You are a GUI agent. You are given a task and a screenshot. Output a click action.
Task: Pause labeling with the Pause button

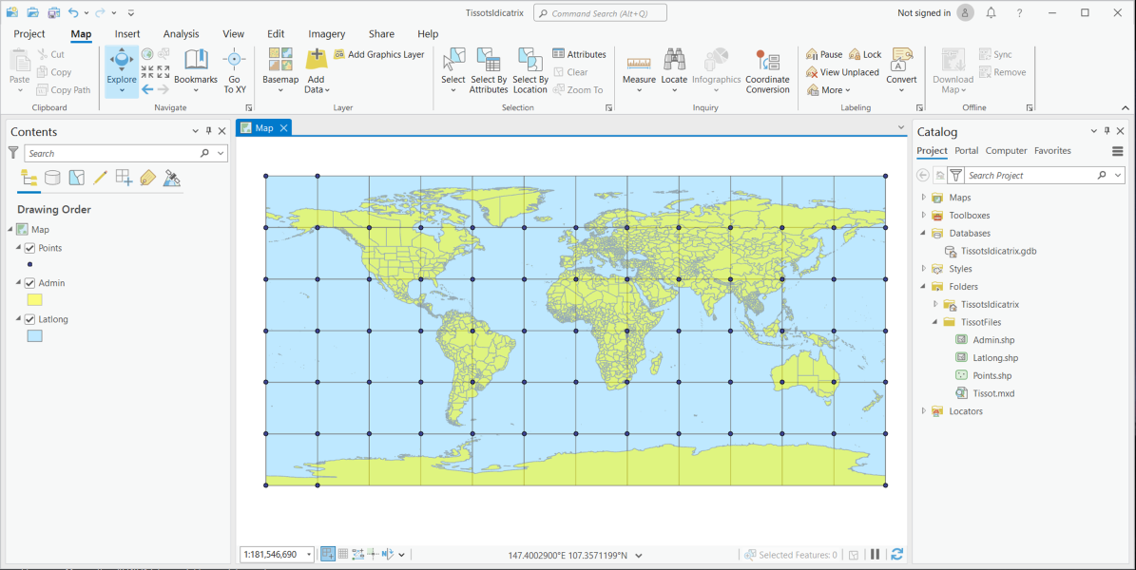click(x=824, y=54)
